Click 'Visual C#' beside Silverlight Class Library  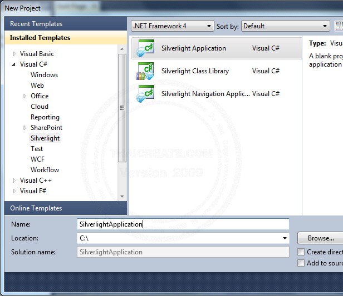click(x=266, y=71)
